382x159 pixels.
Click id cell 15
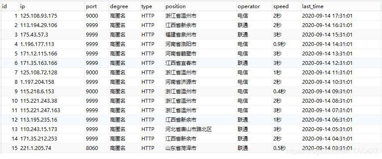click(x=15, y=148)
